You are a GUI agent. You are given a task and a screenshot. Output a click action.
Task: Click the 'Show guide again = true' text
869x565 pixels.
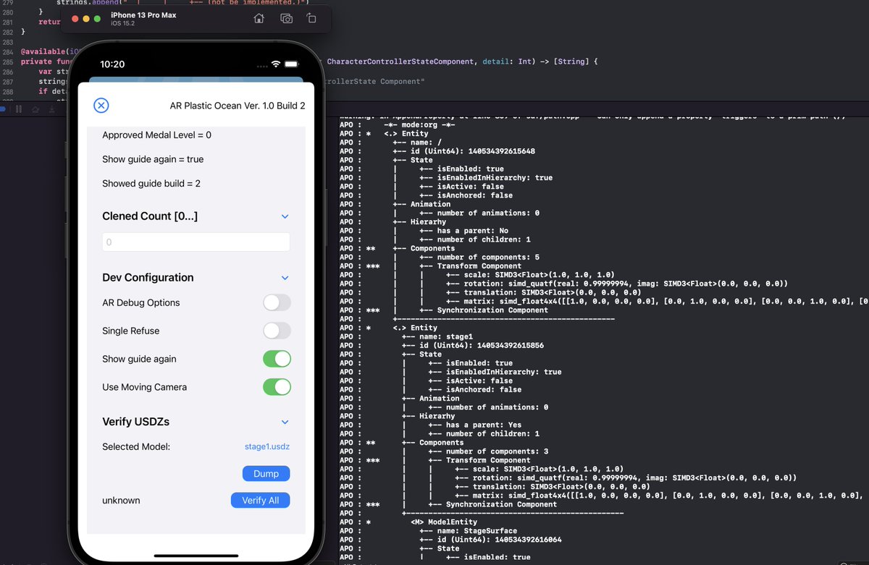(x=153, y=159)
